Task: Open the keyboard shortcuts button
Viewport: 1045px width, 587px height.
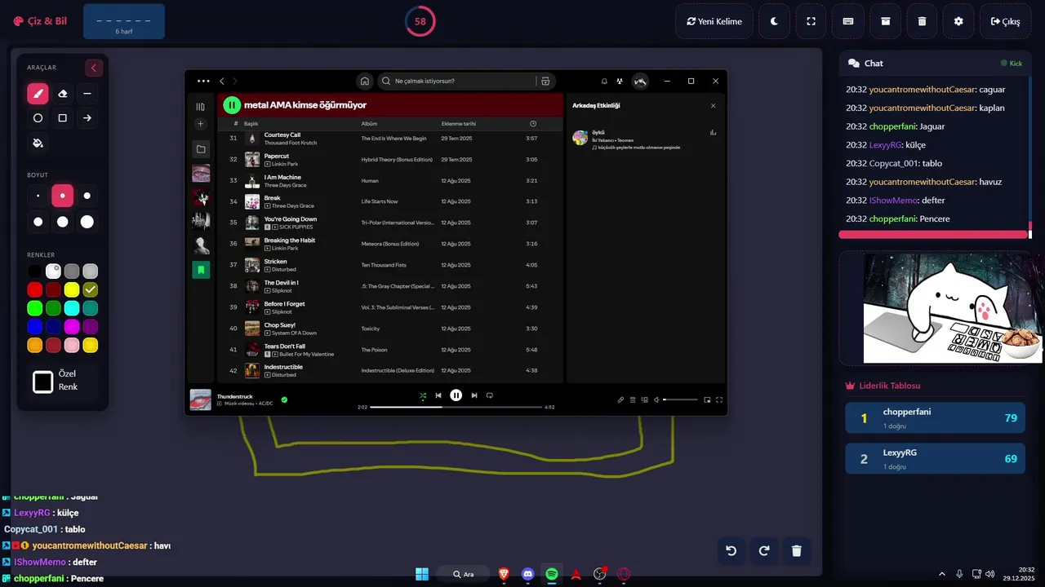Action: tap(848, 21)
